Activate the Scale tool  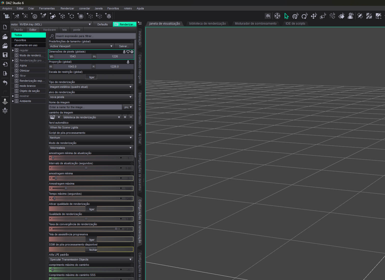[323, 16]
